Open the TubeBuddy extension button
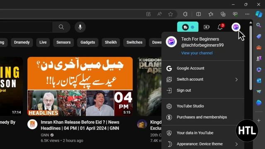 coord(188,27)
